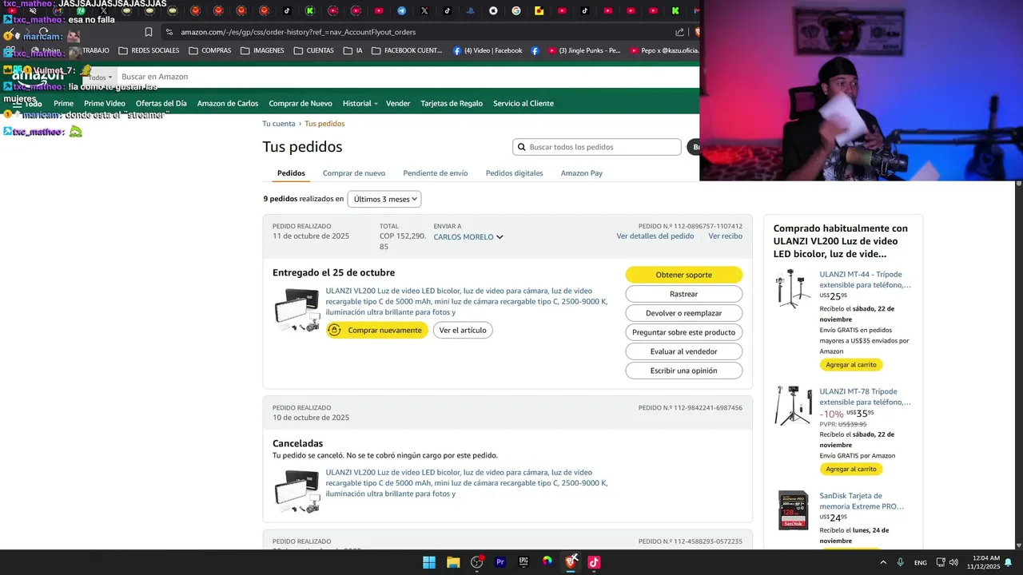Click Preguntar sobre este producto
The image size is (1023, 575).
pyautogui.click(x=683, y=332)
